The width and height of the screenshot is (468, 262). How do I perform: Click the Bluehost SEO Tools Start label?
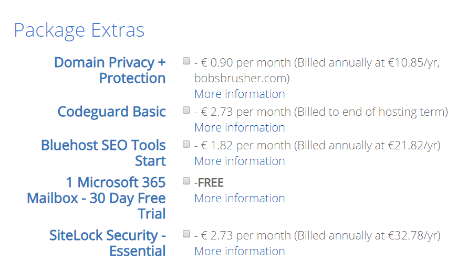pyautogui.click(x=103, y=153)
